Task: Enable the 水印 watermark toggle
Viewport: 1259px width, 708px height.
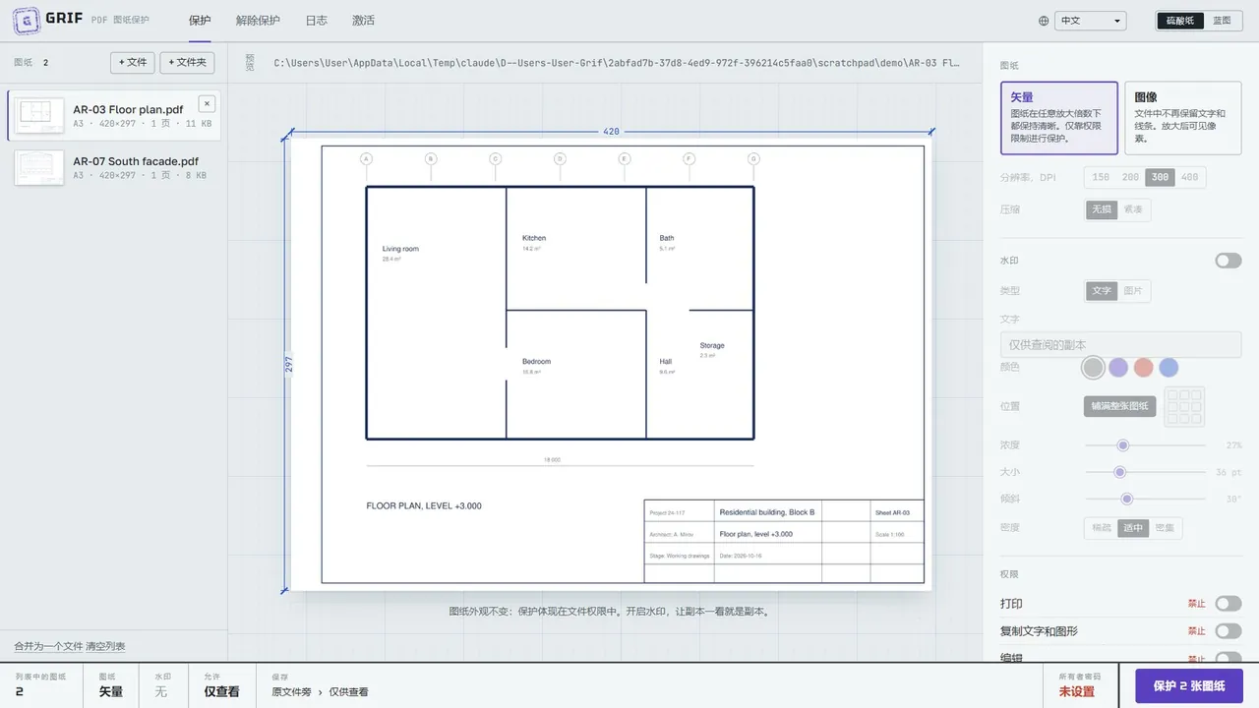Action: coord(1229,261)
